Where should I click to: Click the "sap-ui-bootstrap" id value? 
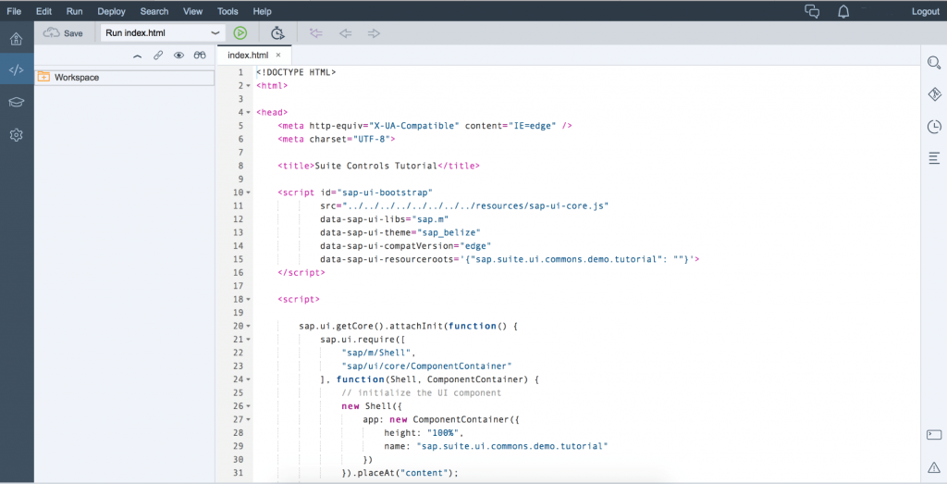tap(384, 192)
